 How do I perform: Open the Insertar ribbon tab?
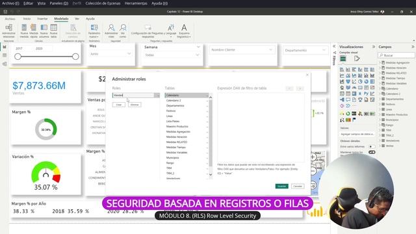coord(42,19)
